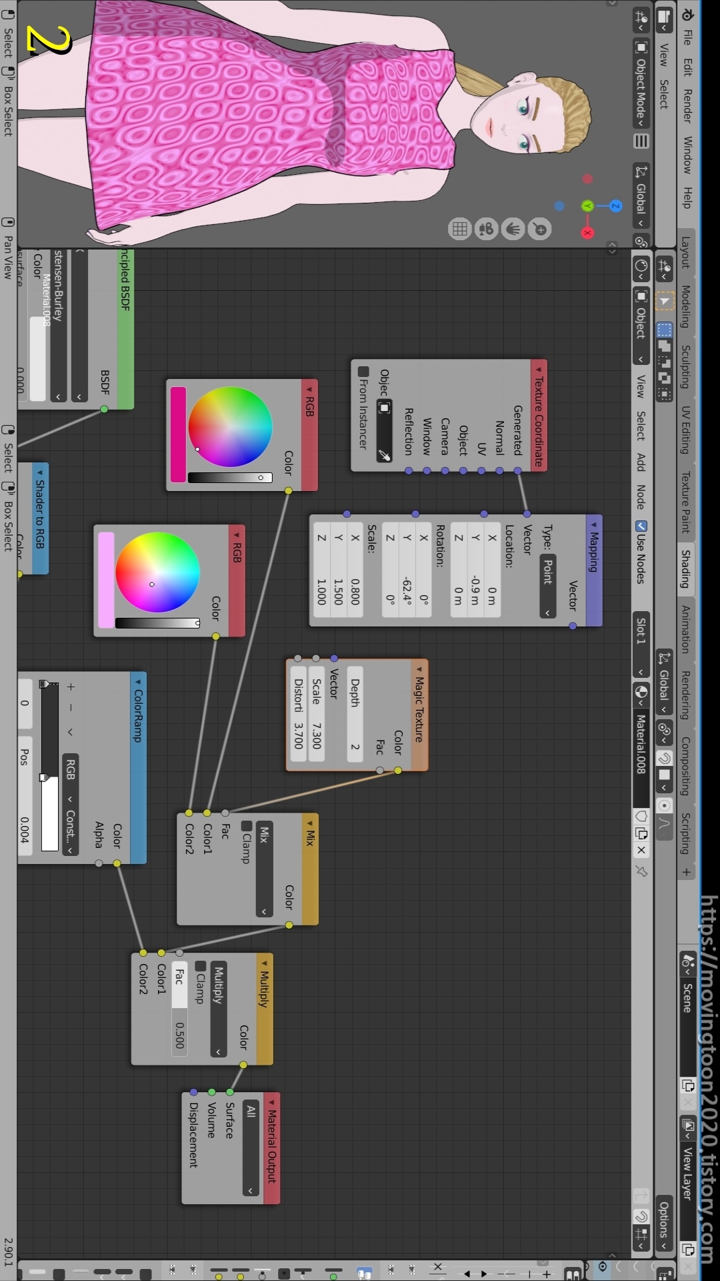
Task: Toggle snapping magnet in top toolbar
Action: tap(665, 759)
